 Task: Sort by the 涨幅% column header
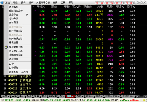41,7
